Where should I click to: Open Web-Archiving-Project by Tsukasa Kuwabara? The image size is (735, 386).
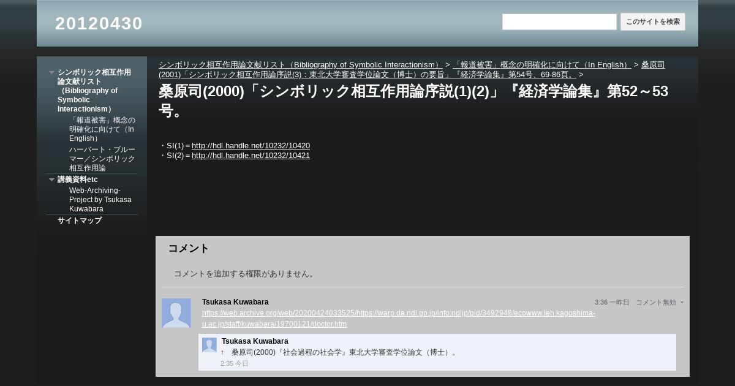point(101,200)
